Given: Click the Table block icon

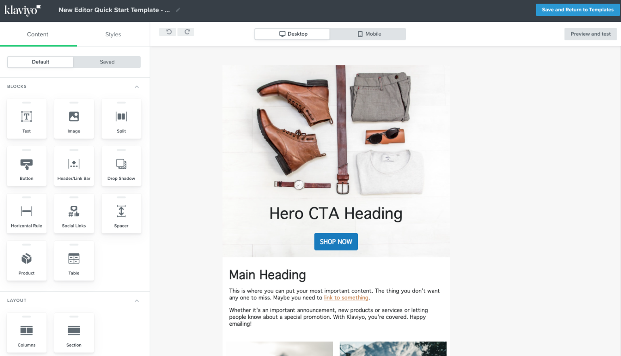Looking at the screenshot, I should click(x=74, y=259).
